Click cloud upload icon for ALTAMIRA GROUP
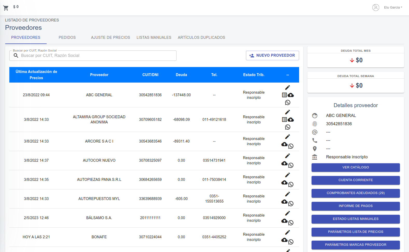409x252 pixels. [291, 120]
